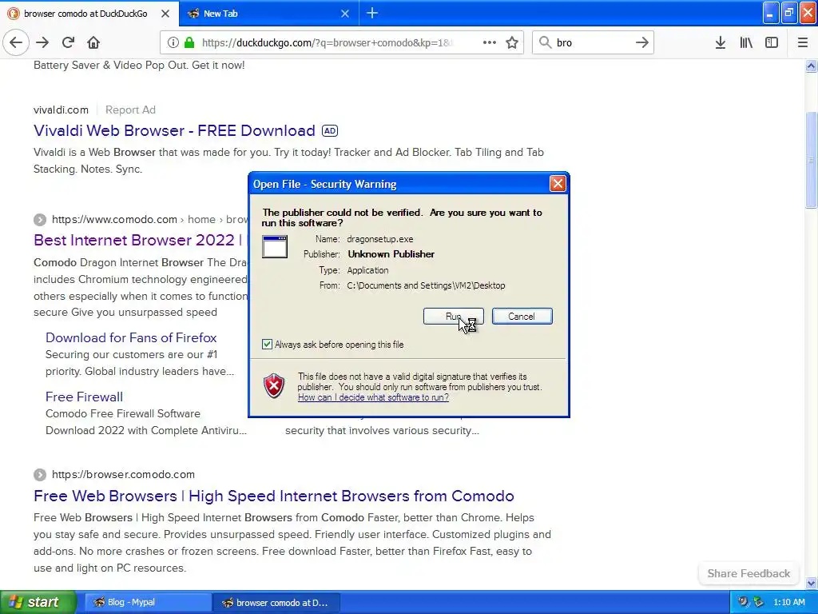This screenshot has width=818, height=614.
Task: Click the scroll down arrow
Action: (811, 583)
